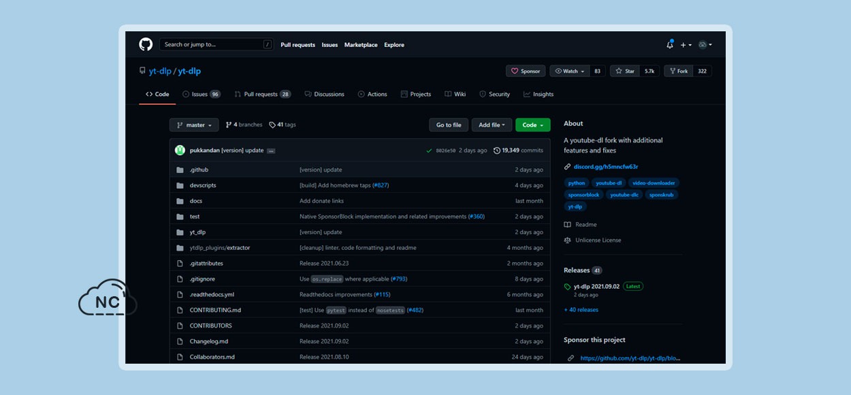The width and height of the screenshot is (851, 395).
Task: Click the stargazers count 5.7k
Action: pyautogui.click(x=649, y=71)
